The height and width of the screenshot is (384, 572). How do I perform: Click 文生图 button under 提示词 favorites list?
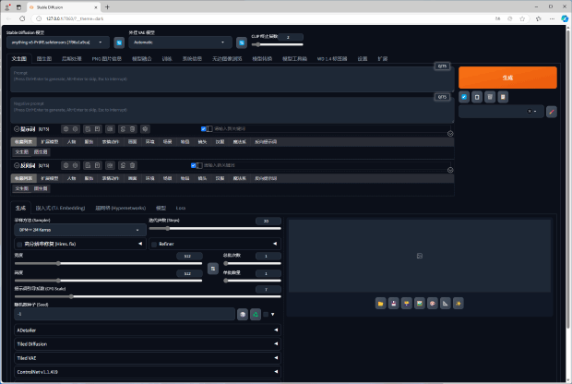(x=21, y=152)
